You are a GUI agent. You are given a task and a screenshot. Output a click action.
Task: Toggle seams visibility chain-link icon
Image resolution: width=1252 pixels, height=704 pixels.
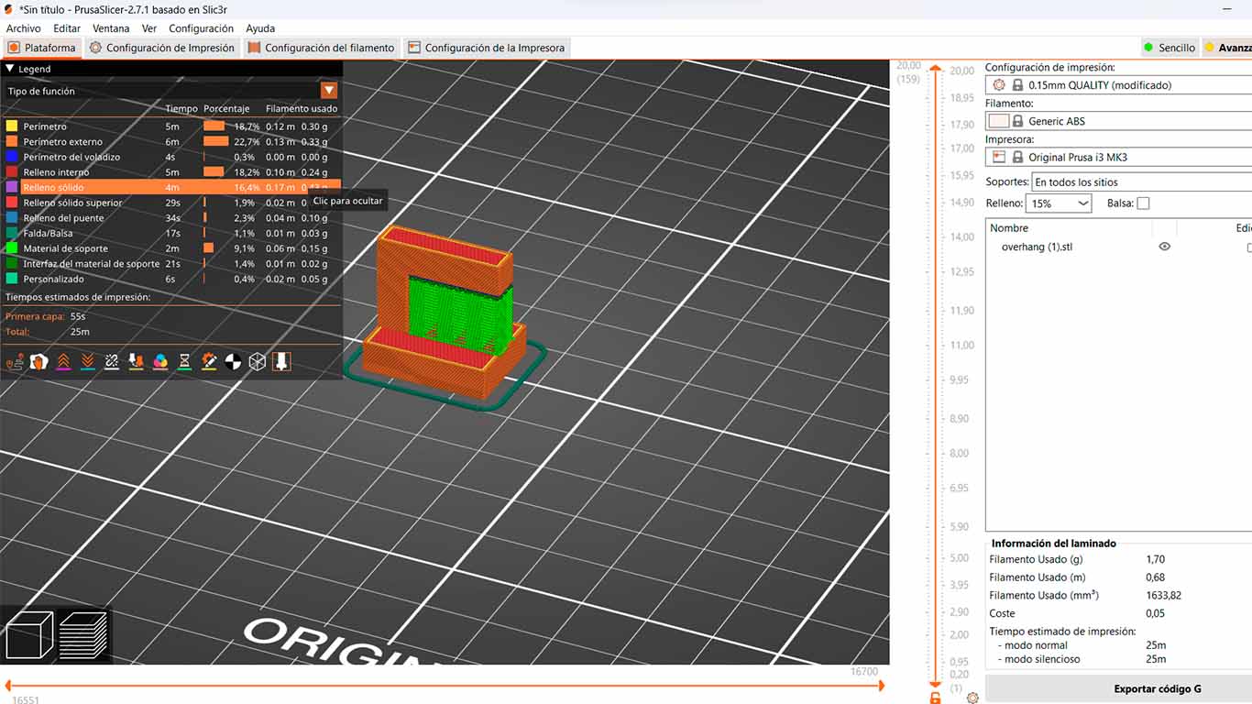coord(112,361)
